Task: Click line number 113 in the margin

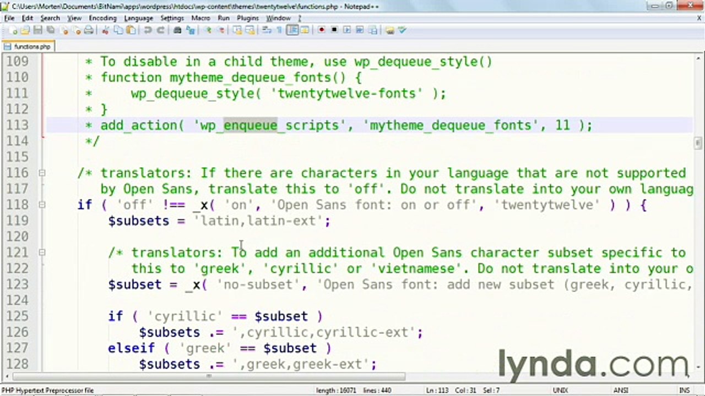Action: click(x=17, y=125)
